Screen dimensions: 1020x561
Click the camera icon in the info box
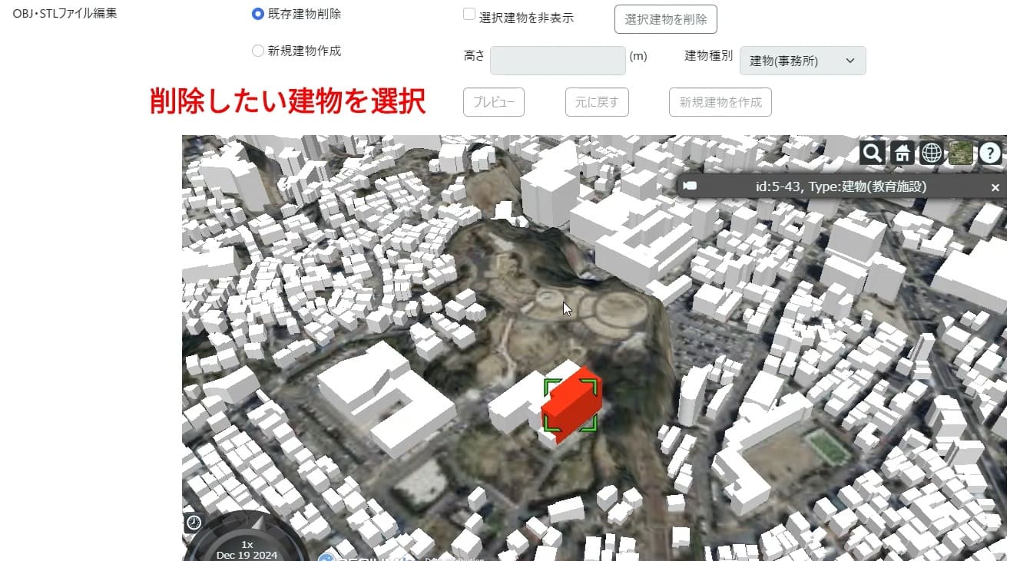(x=690, y=186)
